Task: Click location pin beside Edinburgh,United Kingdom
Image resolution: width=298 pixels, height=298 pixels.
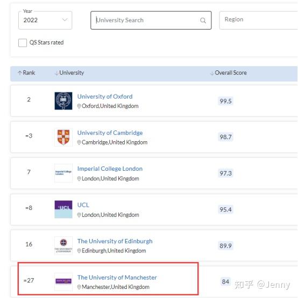Action: pyautogui.click(x=79, y=251)
